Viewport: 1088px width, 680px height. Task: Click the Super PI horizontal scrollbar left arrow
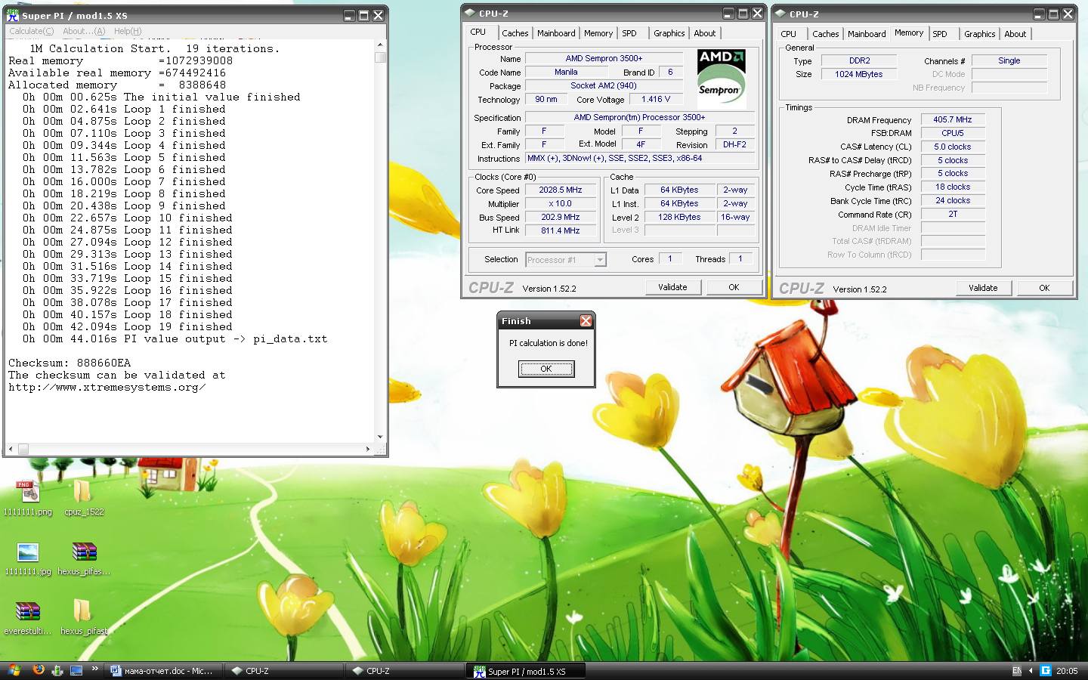11,449
